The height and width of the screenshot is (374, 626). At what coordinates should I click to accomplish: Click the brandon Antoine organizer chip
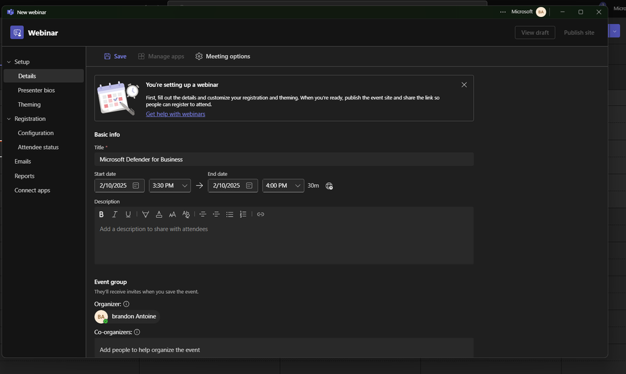coord(127,316)
